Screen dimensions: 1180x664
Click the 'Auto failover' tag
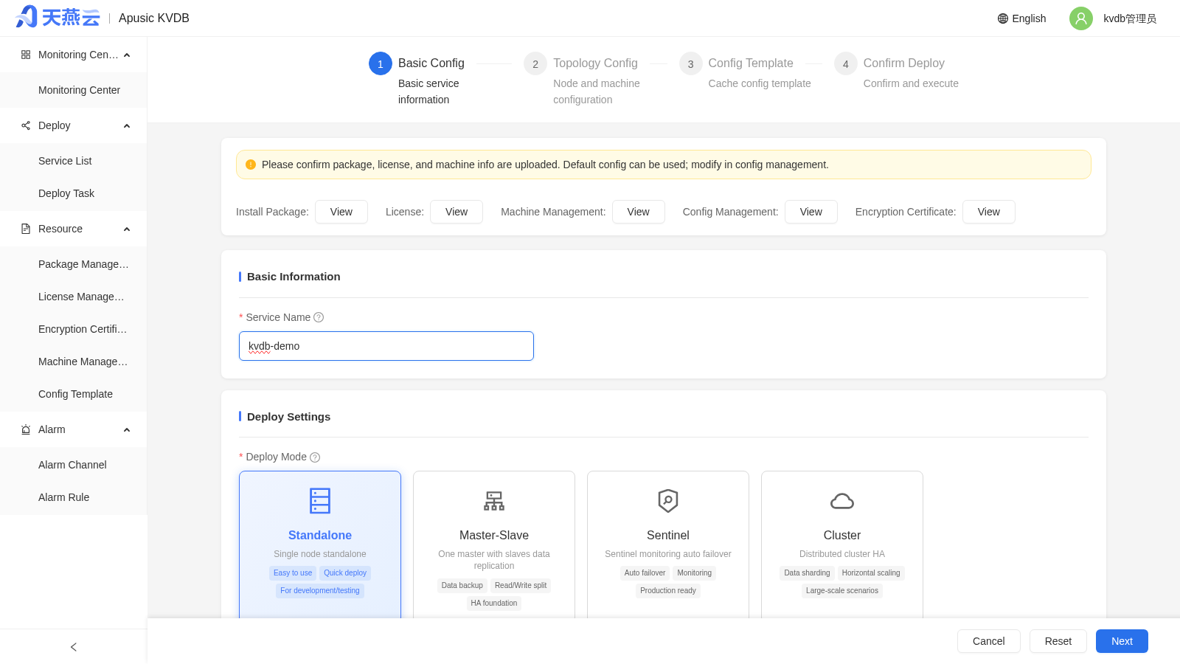pos(645,573)
